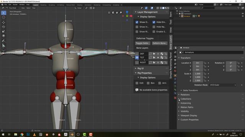Enable the Show Ri.. checkbox
Viewport: 245px width, 137px height.
click(137, 32)
